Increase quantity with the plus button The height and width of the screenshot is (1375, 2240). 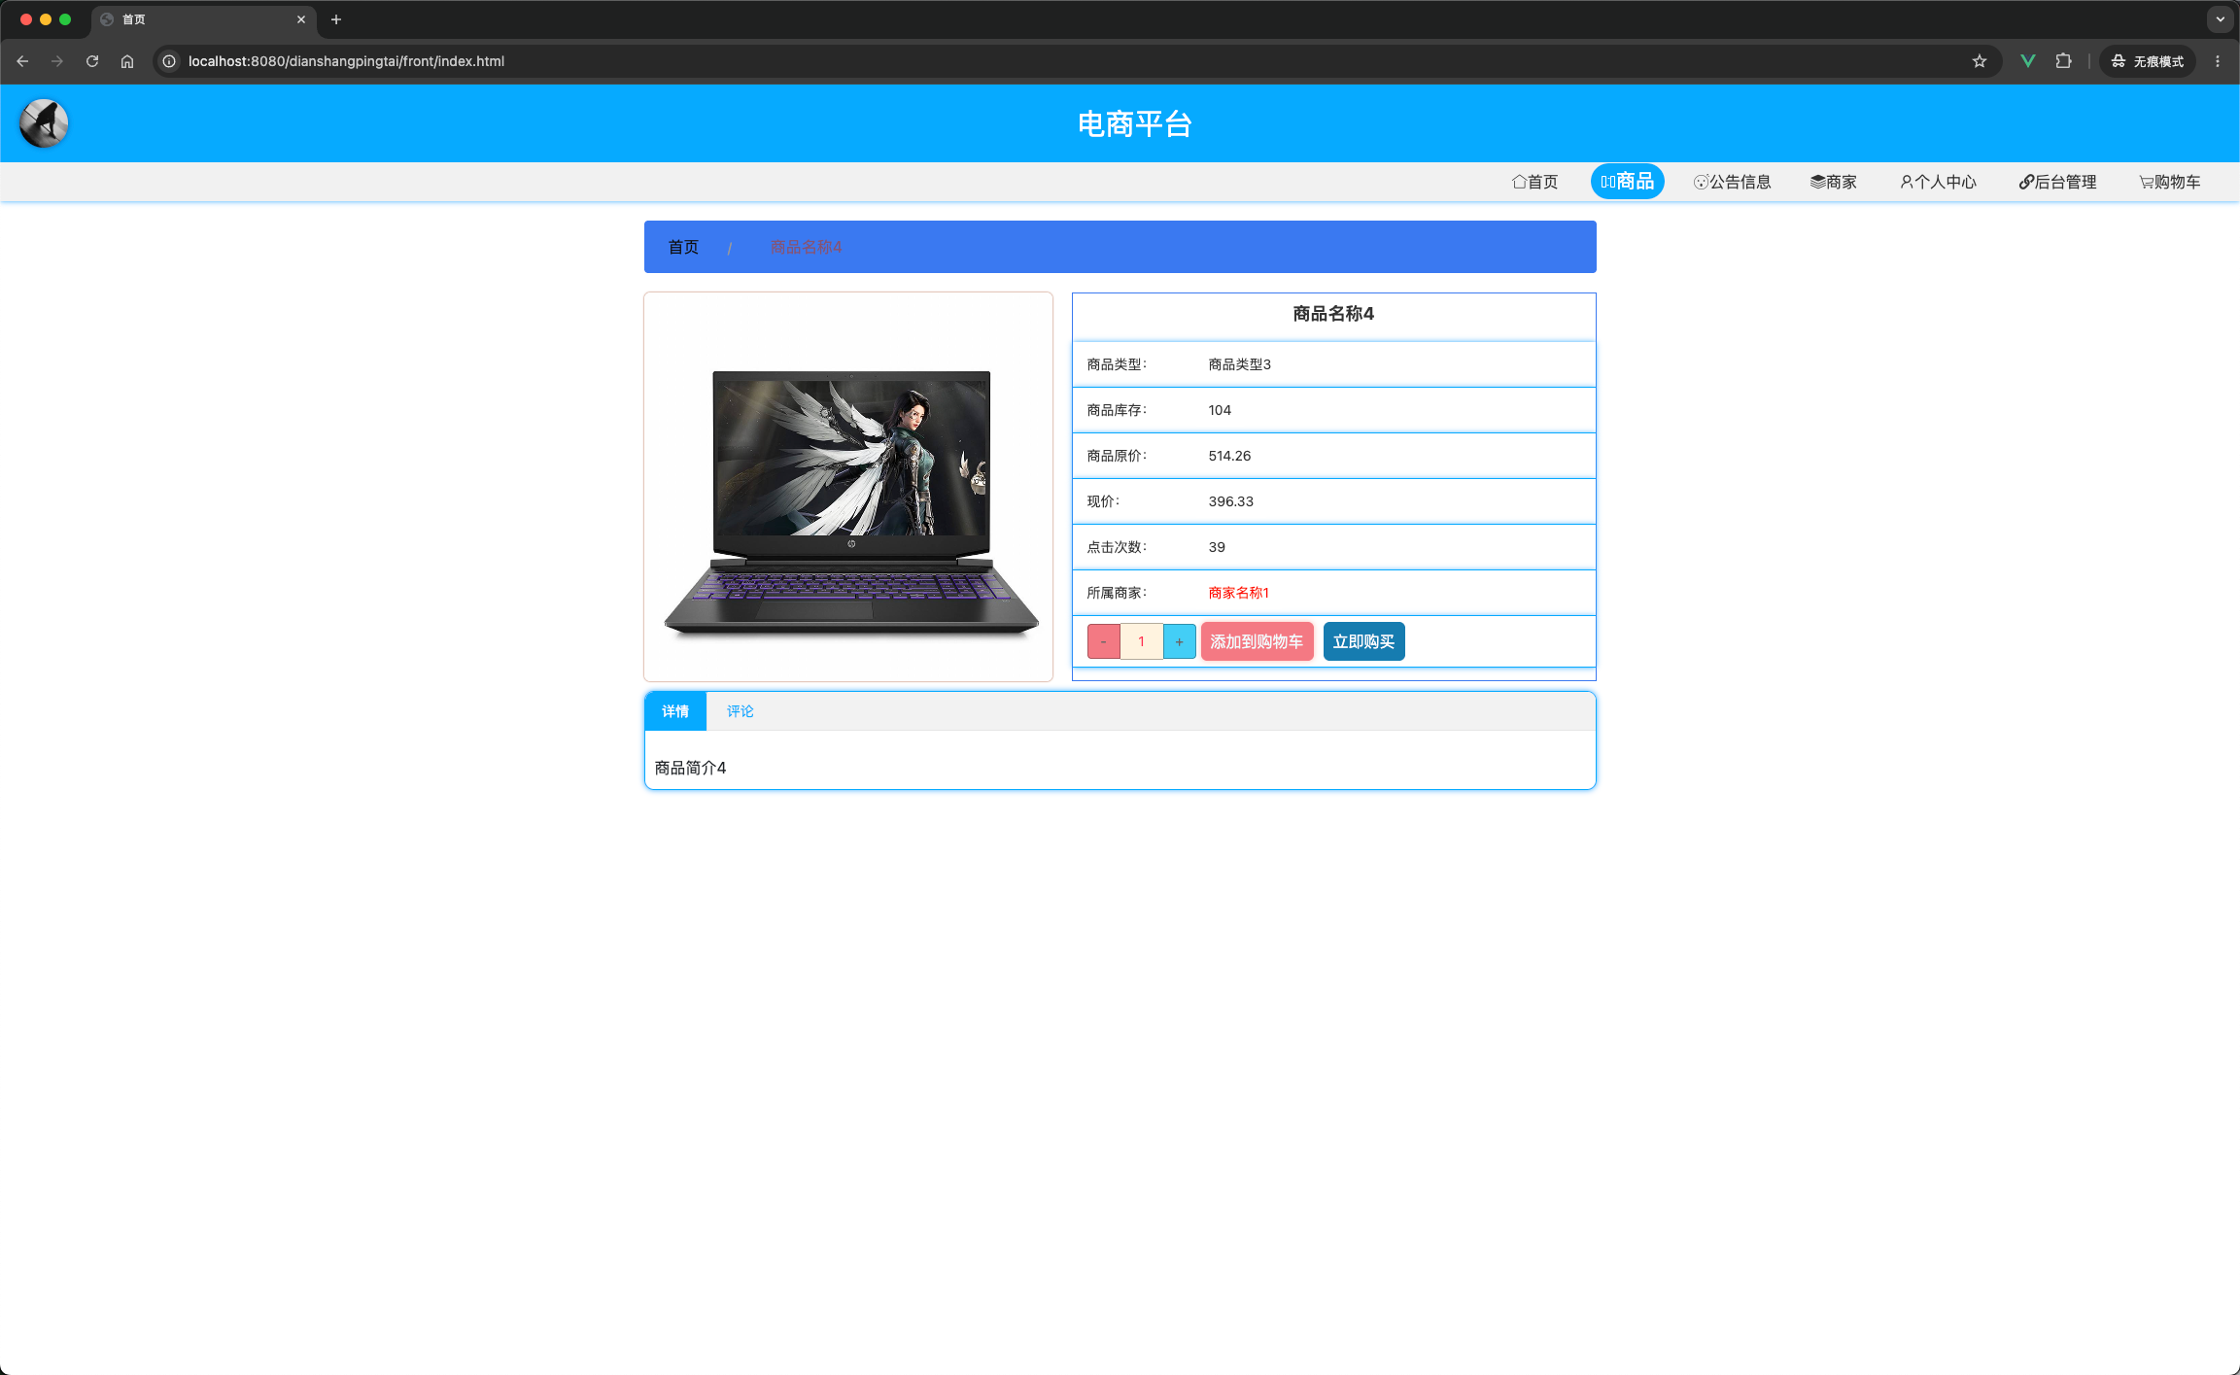[1179, 641]
